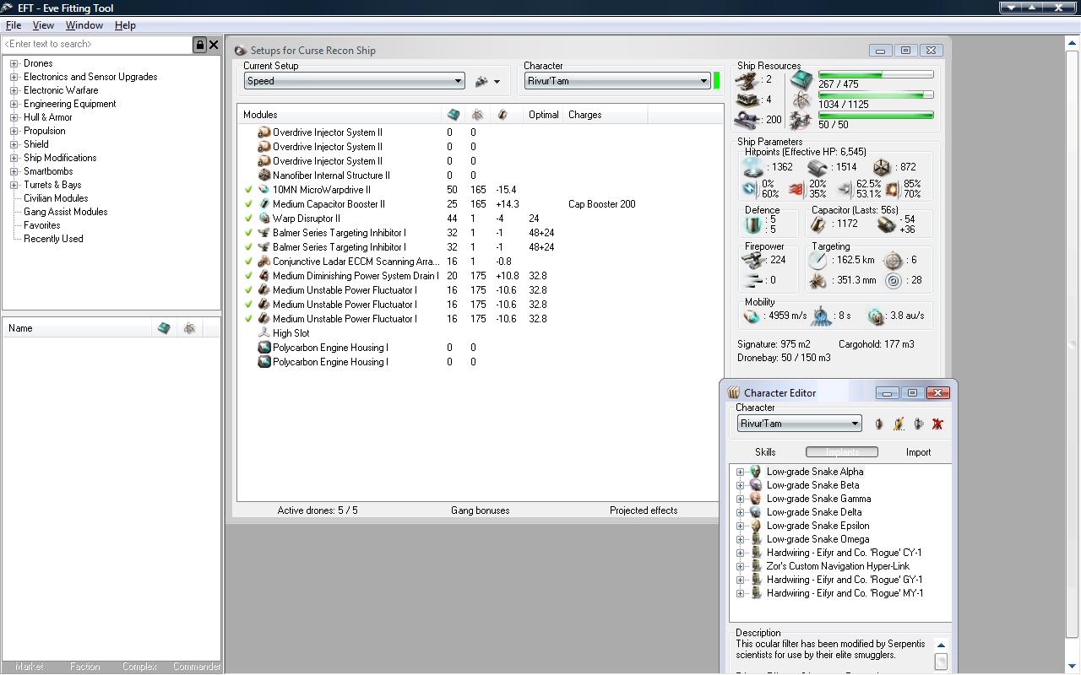Open the ship setup actions icon menu
Viewport: 1081px width, 675px height.
click(487, 81)
